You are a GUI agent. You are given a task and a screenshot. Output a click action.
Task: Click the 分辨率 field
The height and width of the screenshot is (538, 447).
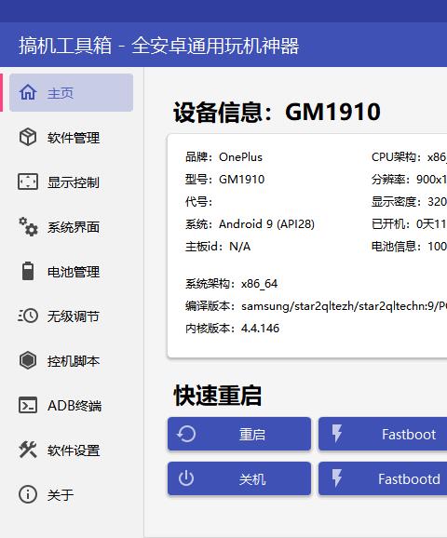[x=409, y=180]
